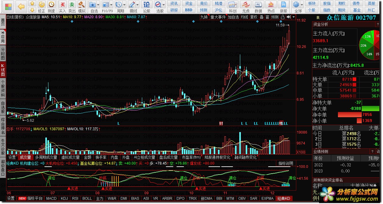Select the EXPMA indicator tab
Screen dimensions: 383x204
[267, 199]
